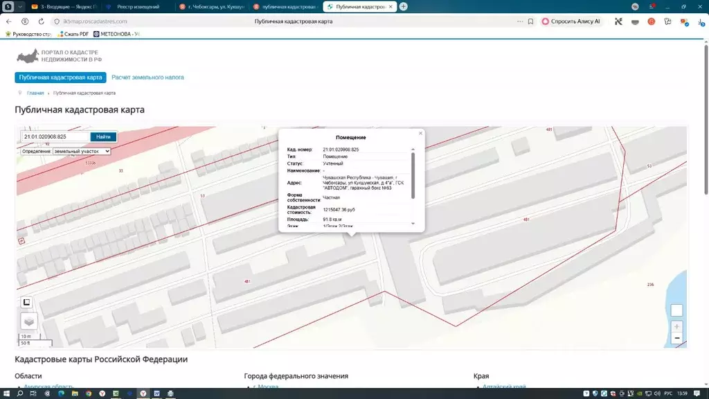This screenshot has height=399, width=709.
Task: Open 'Сжать PDF' bookmark
Action: [x=73, y=34]
